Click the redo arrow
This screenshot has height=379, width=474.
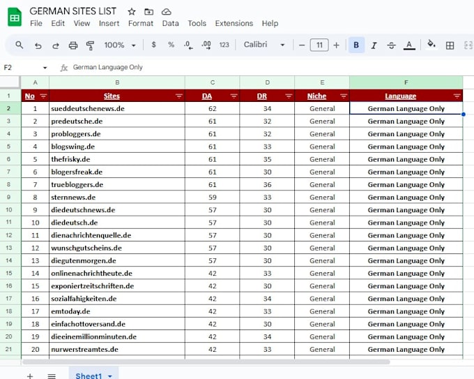click(x=56, y=45)
